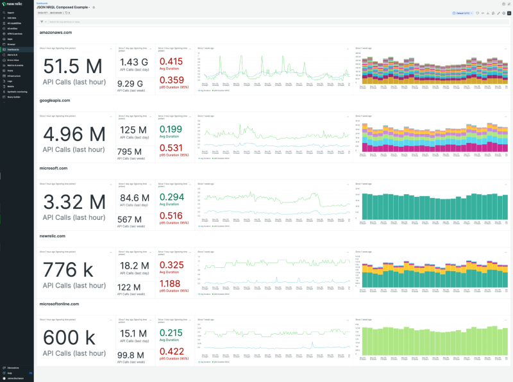The image size is (513, 382).
Task: Edit the dashboard with the pencil icon
Action: (498, 13)
